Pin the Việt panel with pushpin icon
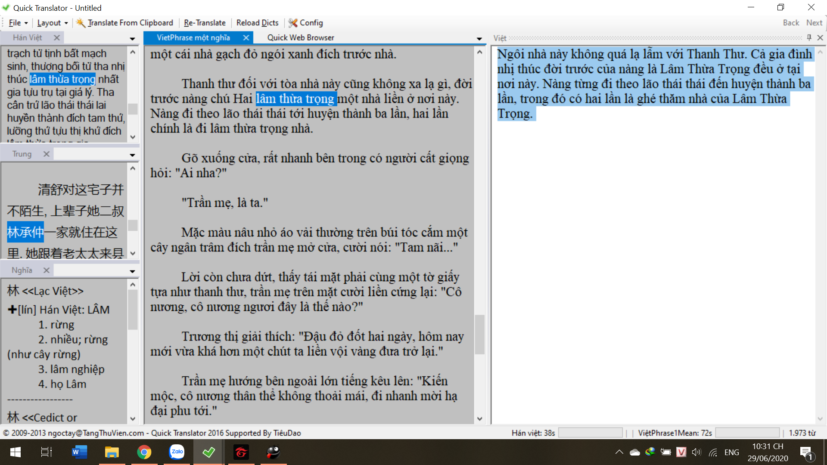 [x=809, y=38]
